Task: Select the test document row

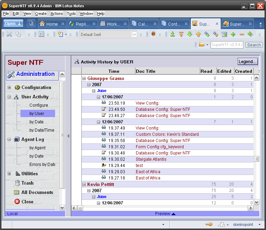Action: (168, 165)
